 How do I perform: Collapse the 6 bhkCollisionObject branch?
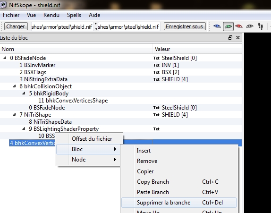(14, 86)
